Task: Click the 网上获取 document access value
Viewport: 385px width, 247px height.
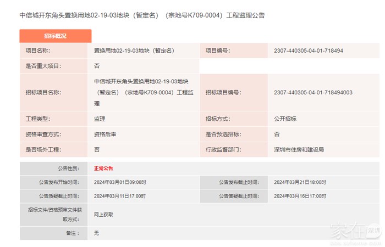Action: click(103, 215)
